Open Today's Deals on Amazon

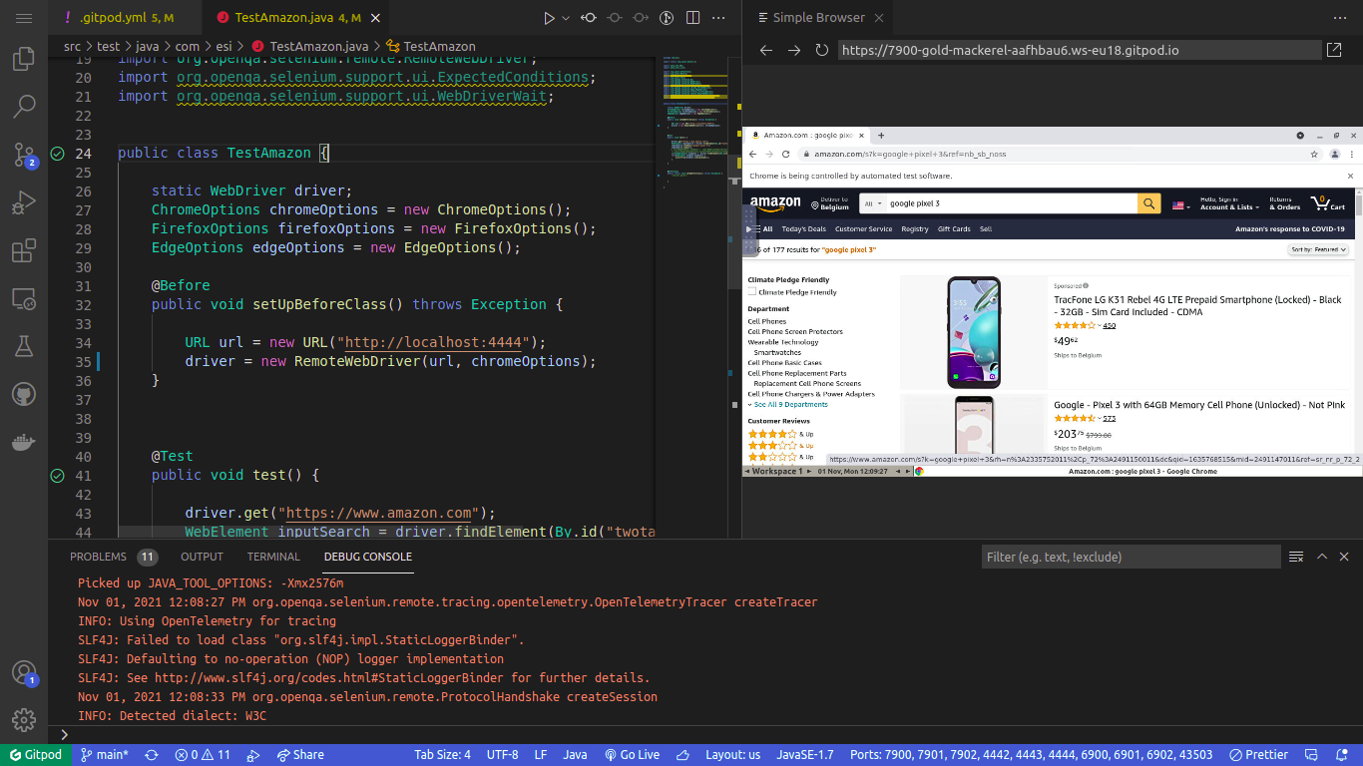(x=804, y=229)
